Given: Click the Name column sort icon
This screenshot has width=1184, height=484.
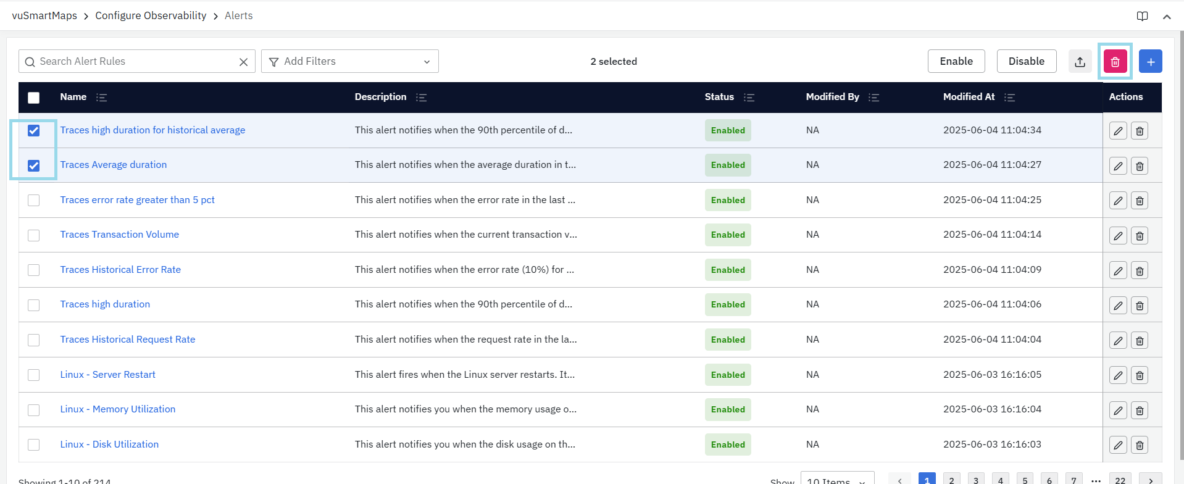Looking at the screenshot, I should coord(102,98).
